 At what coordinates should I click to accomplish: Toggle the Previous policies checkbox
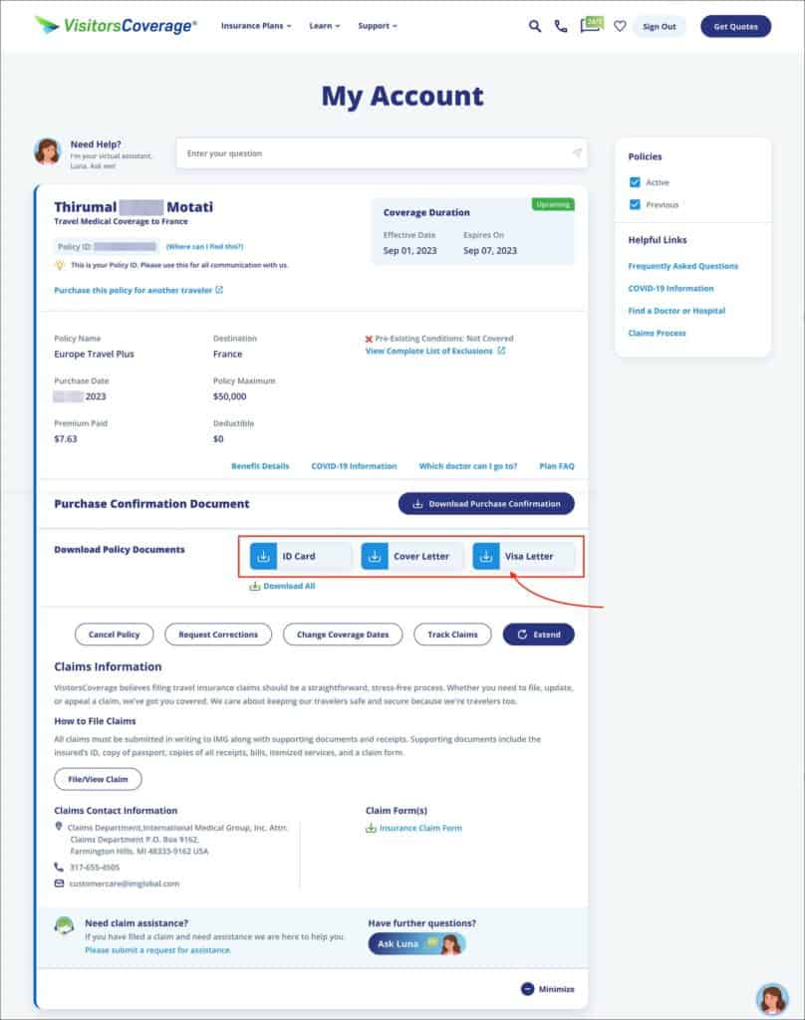tap(636, 204)
